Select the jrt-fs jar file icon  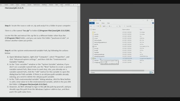point(93,46)
